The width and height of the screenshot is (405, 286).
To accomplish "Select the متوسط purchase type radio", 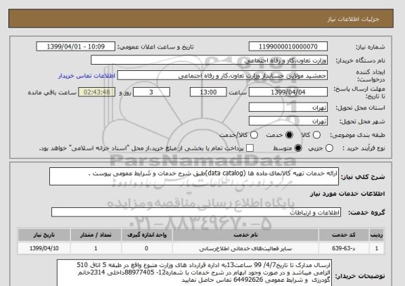I will click(x=298, y=148).
